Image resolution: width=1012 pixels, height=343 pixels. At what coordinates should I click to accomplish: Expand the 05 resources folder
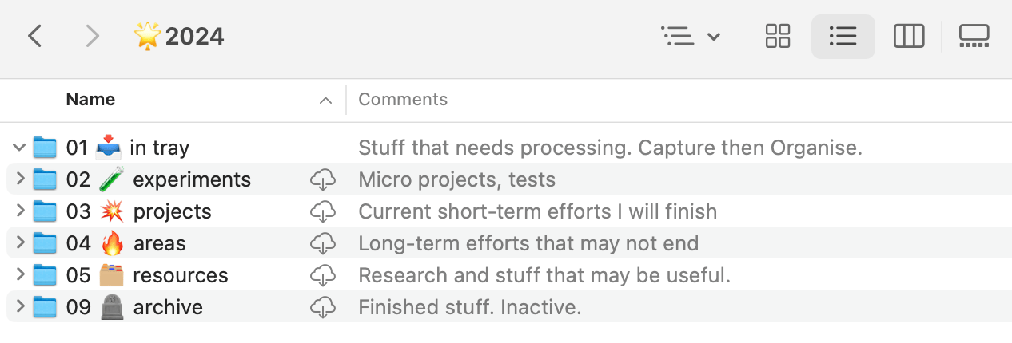click(20, 275)
